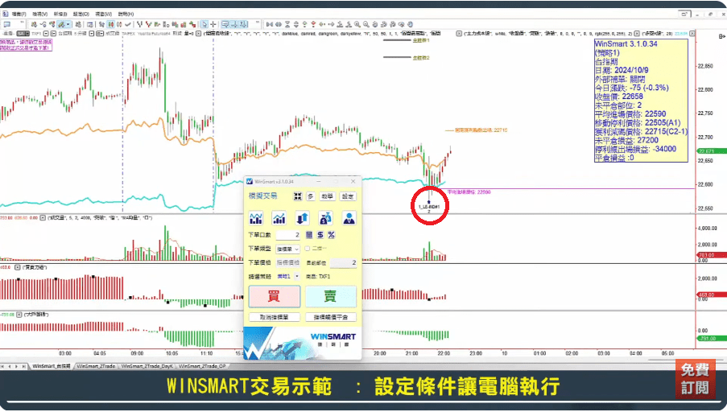
Task: Open the 視窗(W) menu
Action: point(103,14)
